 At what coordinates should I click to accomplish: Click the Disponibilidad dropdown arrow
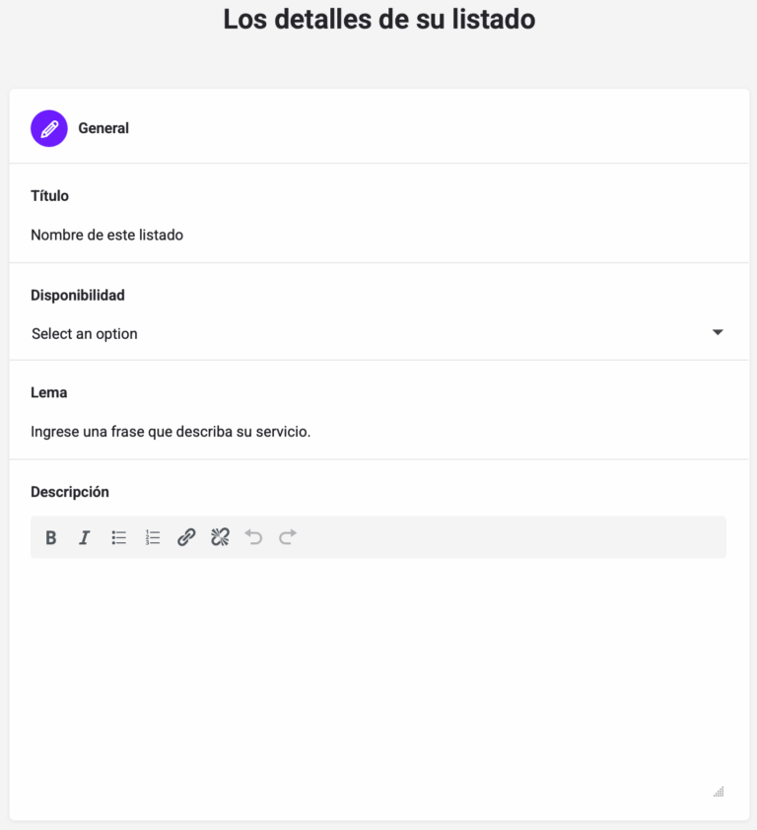tap(718, 332)
